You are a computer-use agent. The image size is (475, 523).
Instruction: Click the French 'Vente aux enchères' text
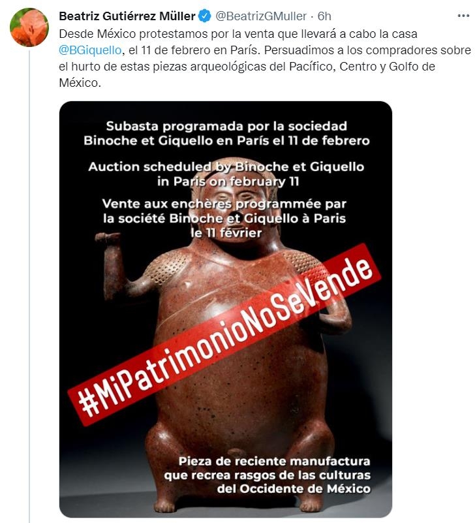tap(224, 218)
